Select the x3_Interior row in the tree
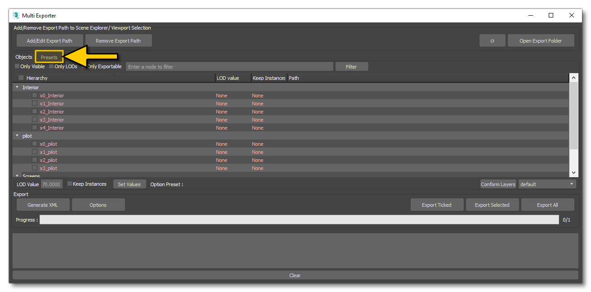 point(52,120)
